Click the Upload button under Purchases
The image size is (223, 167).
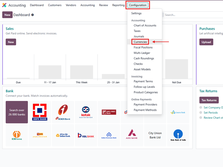point(206,42)
